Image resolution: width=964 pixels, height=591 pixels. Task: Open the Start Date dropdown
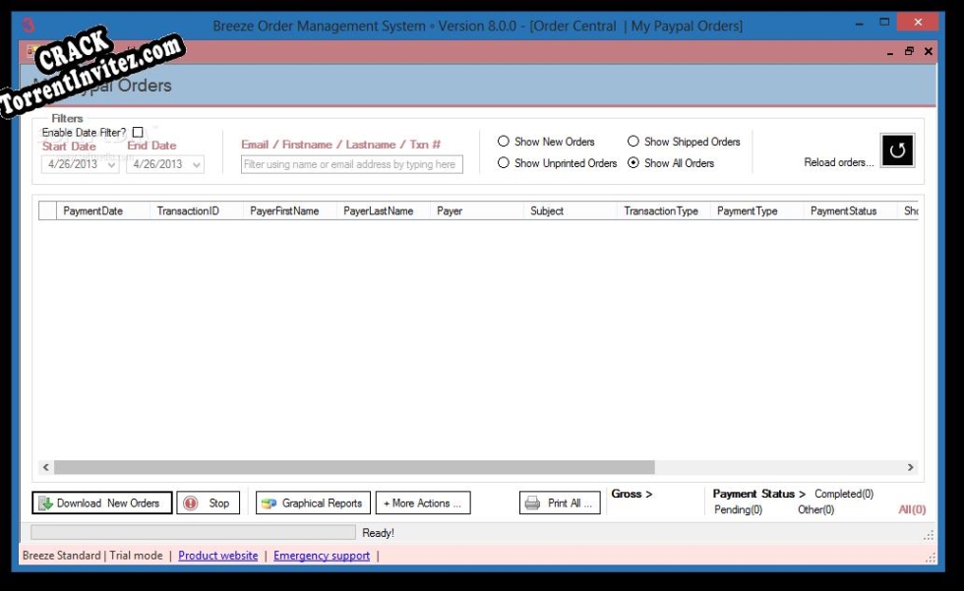(x=109, y=163)
